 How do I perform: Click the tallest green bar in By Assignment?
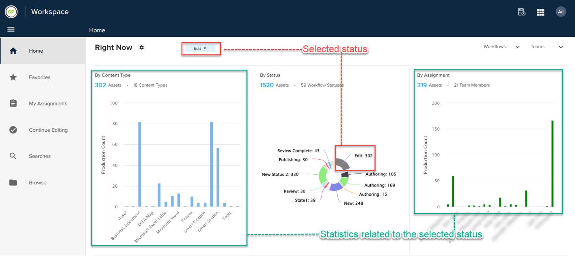point(552,164)
